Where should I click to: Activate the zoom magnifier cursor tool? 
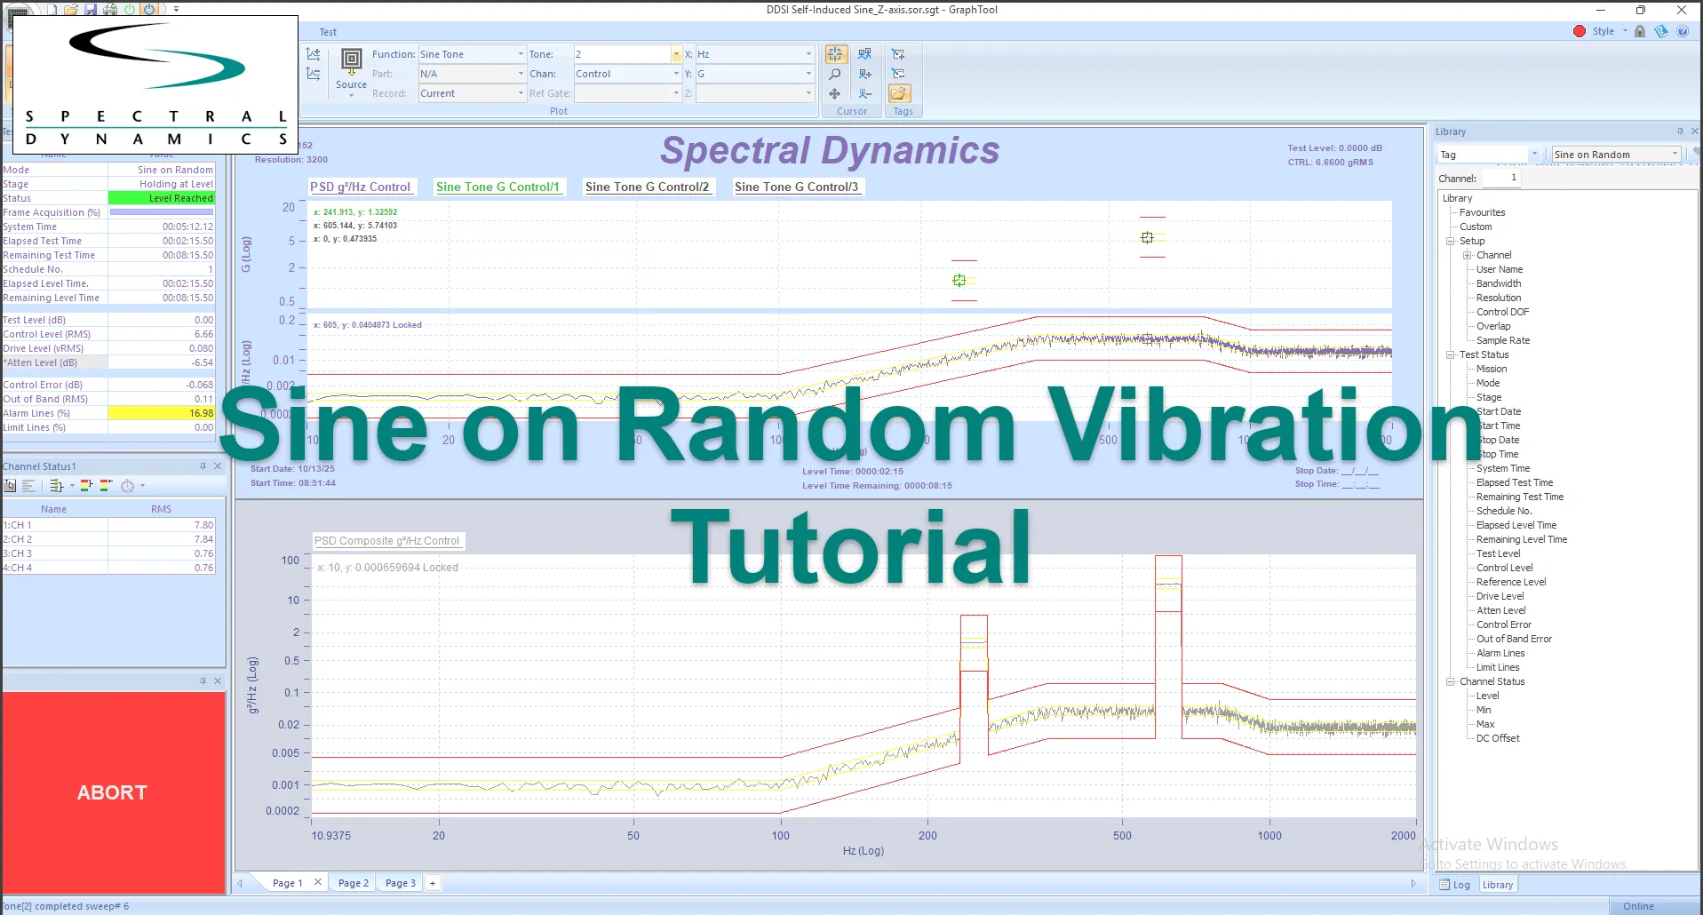pyautogui.click(x=835, y=74)
